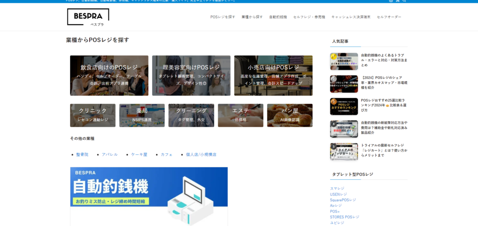Open article title POSレジおすすめ25選比較ランキング
The width and height of the screenshot is (478, 226).
(384, 105)
